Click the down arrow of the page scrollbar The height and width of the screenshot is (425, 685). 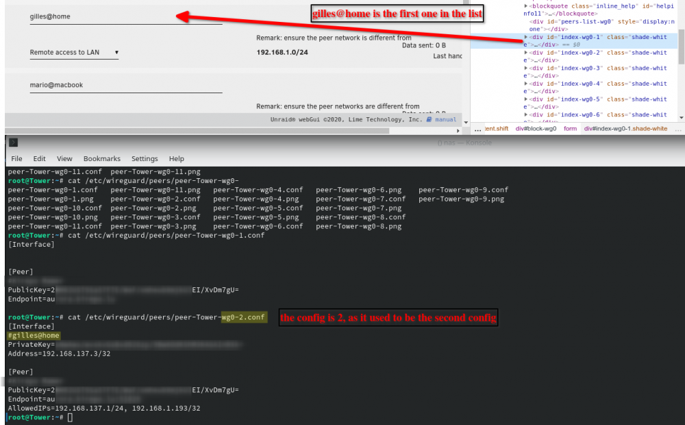click(466, 123)
